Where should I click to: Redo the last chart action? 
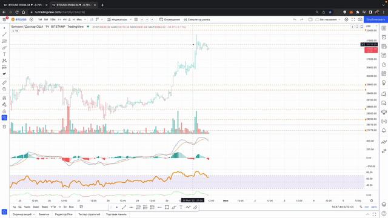[x=302, y=19]
